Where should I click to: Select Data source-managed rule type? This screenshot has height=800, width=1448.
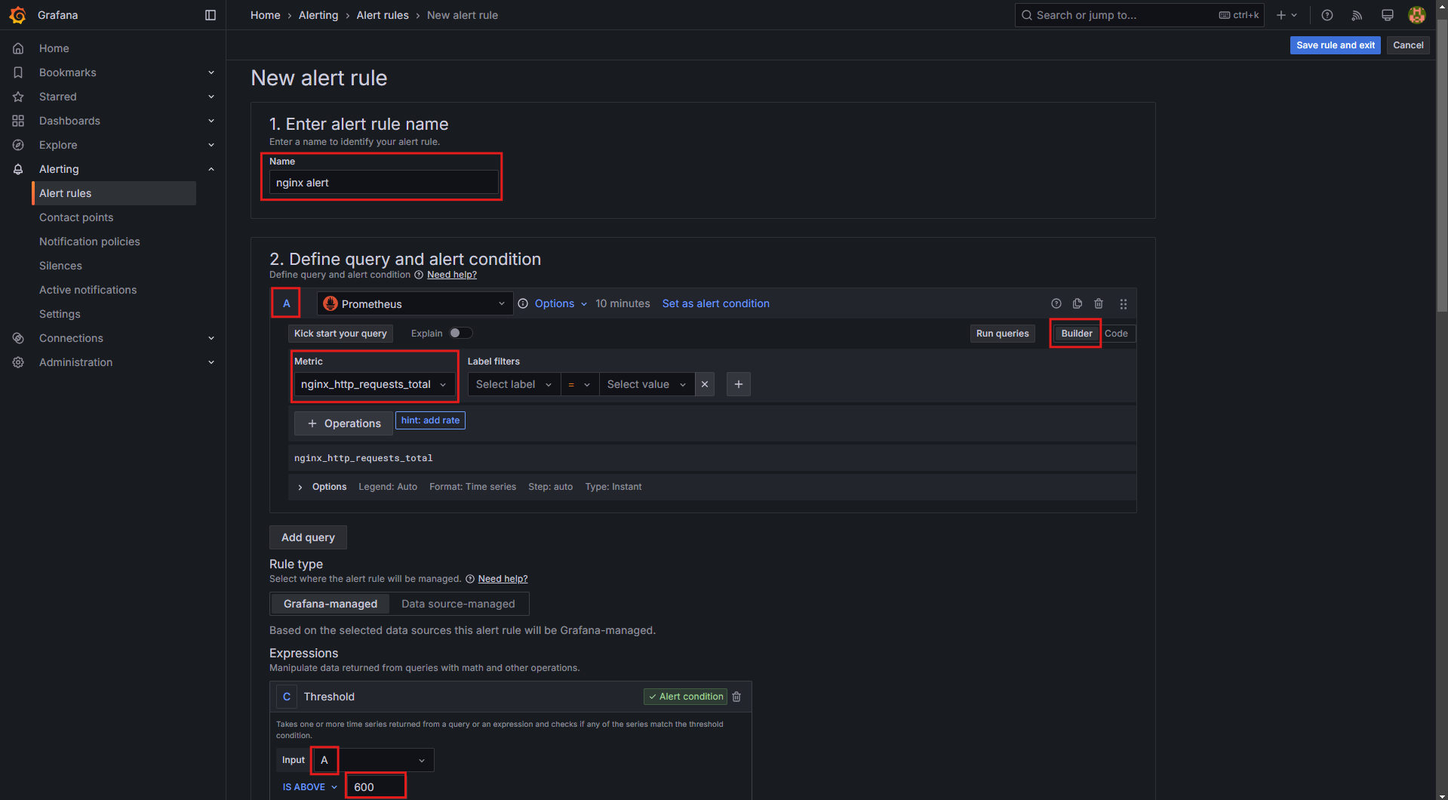coord(458,604)
